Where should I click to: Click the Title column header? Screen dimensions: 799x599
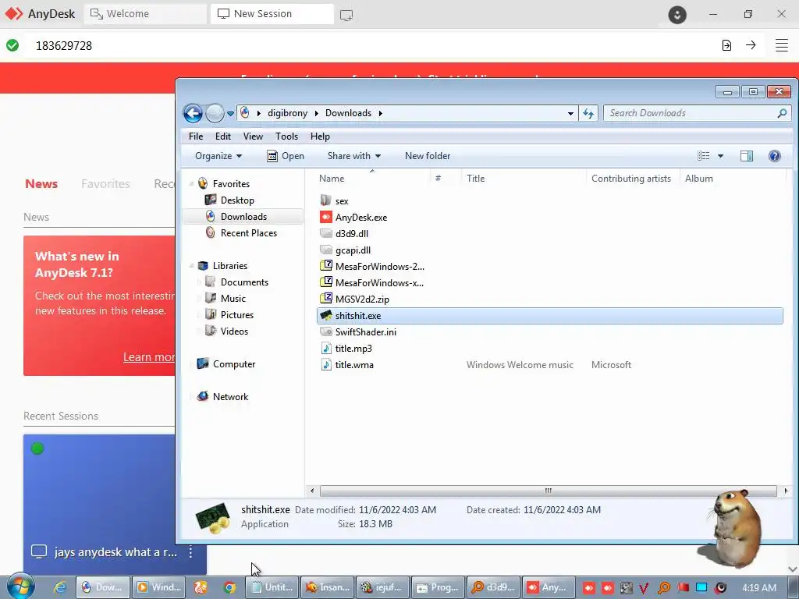pyautogui.click(x=475, y=179)
